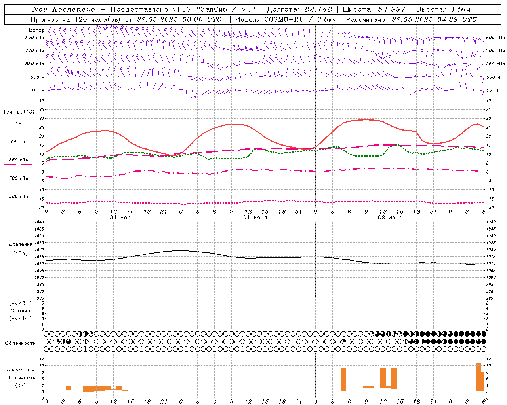Click the 700 гПа temperature legend entry
507x405 pixels.
[x=19, y=178]
